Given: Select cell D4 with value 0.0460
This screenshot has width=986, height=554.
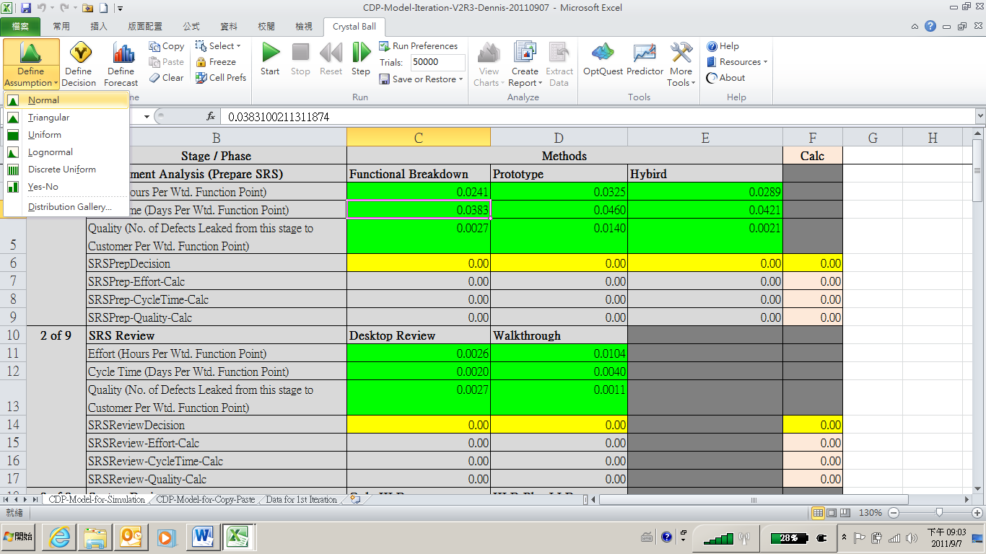Looking at the screenshot, I should click(x=559, y=210).
